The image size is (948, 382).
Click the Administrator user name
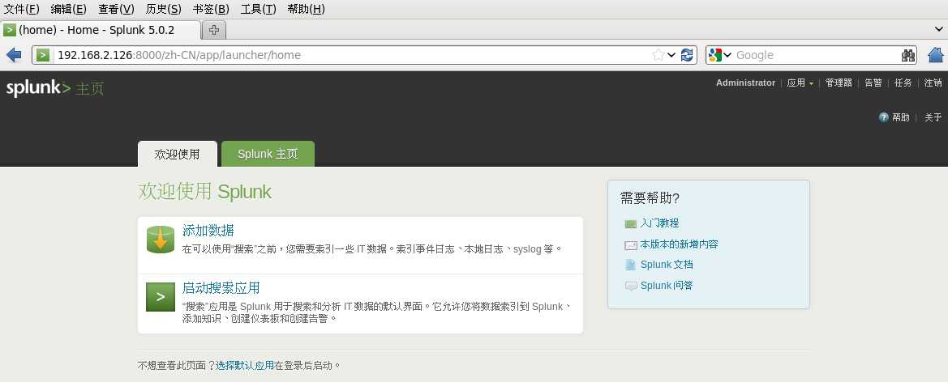tap(745, 83)
